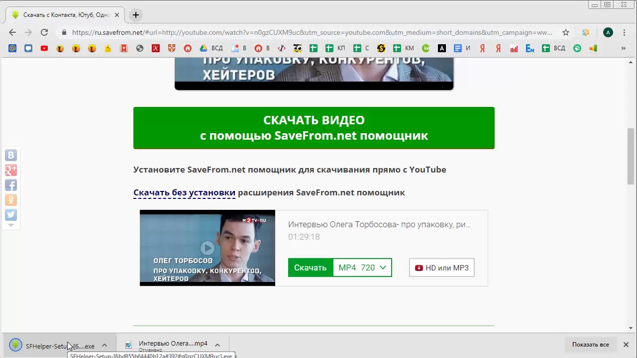The image size is (637, 358).
Task: Open the КП sheets bookmark
Action: coord(335,48)
